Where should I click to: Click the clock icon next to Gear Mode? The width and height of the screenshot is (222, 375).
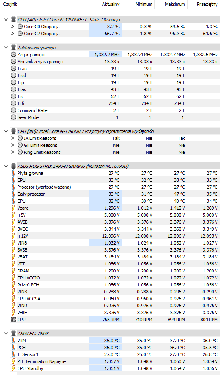point(14,117)
